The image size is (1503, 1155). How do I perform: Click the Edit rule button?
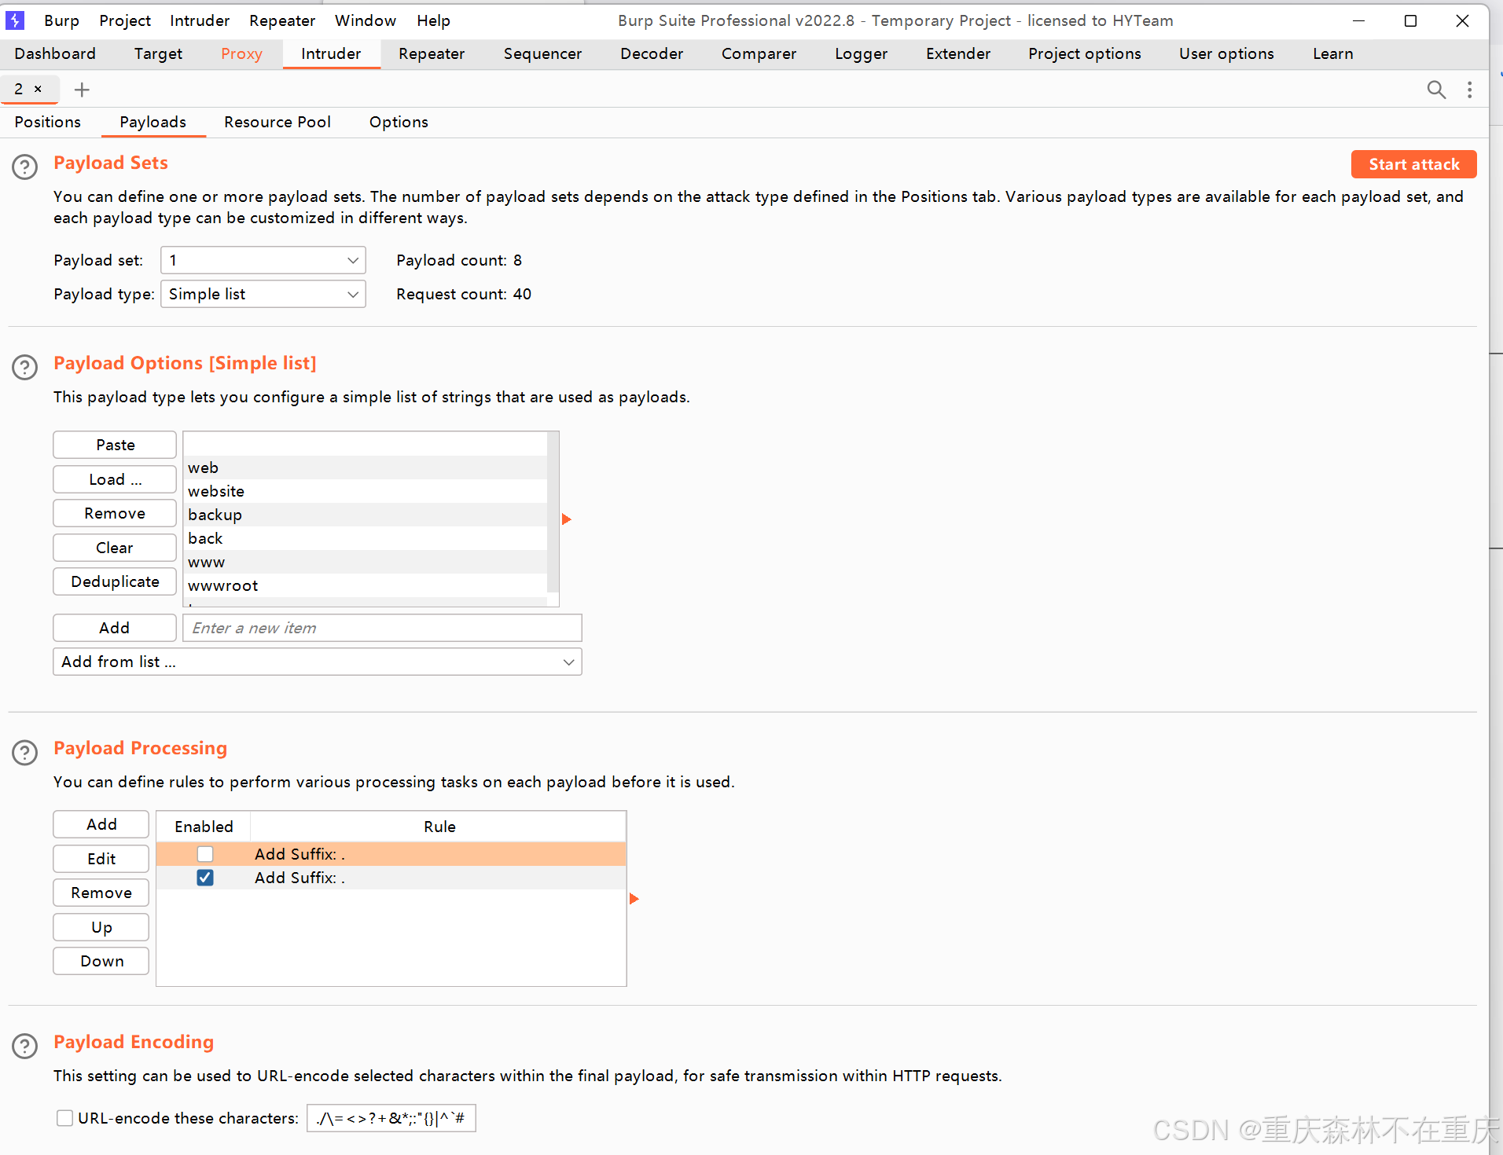[101, 859]
